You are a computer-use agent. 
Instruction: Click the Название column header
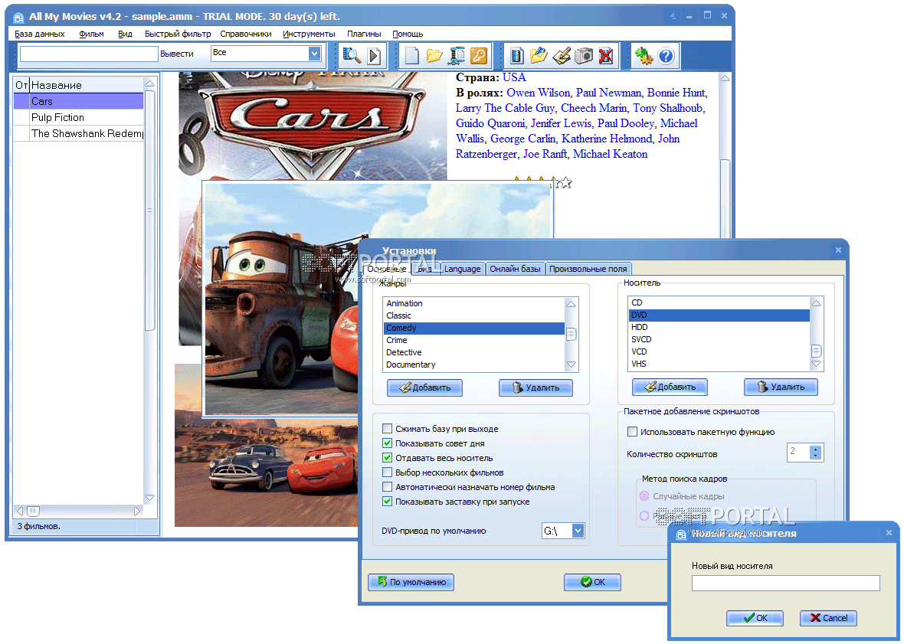tap(86, 85)
